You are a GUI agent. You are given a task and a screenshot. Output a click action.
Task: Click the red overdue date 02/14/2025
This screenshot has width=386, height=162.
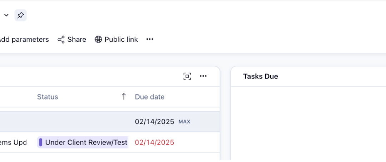tap(154, 142)
